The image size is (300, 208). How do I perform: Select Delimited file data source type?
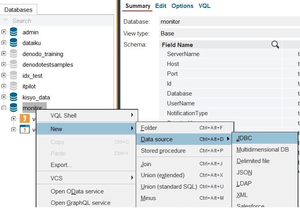coord(265,161)
